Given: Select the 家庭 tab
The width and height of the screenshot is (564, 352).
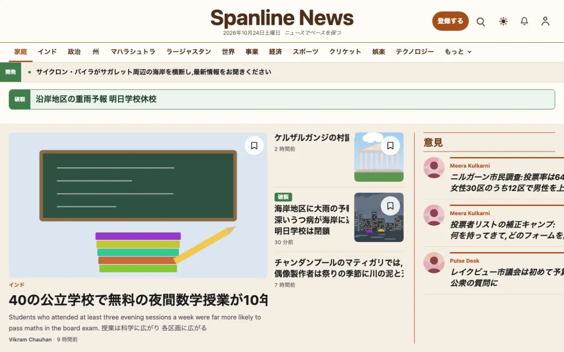Looking at the screenshot, I should [x=21, y=52].
